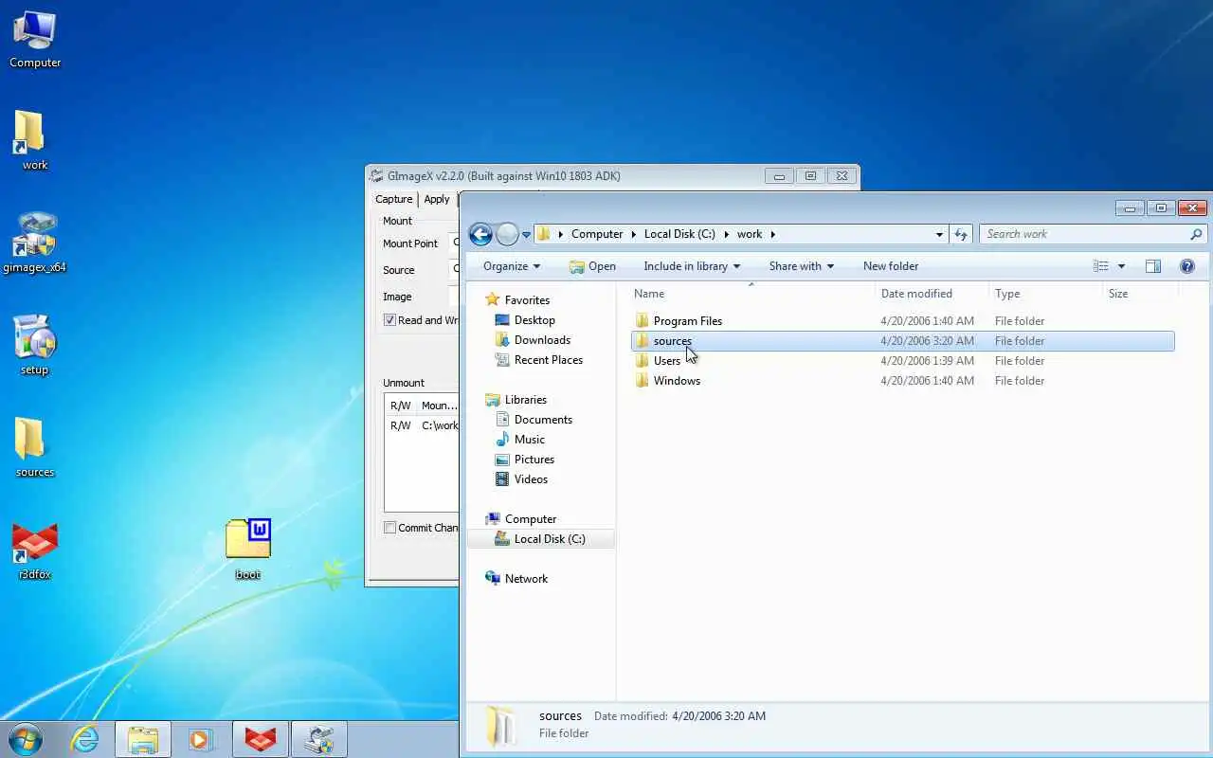Change the Explorer view layout
Screen dimensions: 1213x758
coord(1100,266)
